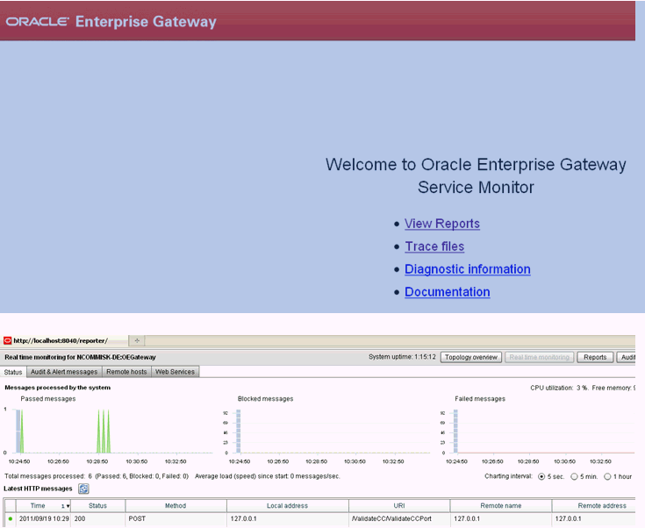The width and height of the screenshot is (645, 528).
Task: Select the localhost:8040/reporter browser tab
Action: (x=64, y=340)
